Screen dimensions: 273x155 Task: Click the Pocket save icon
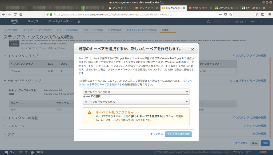click(226, 14)
